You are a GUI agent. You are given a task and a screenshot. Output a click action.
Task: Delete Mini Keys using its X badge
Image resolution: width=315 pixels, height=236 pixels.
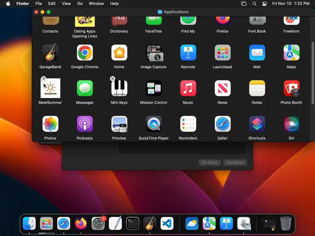pyautogui.click(x=113, y=79)
